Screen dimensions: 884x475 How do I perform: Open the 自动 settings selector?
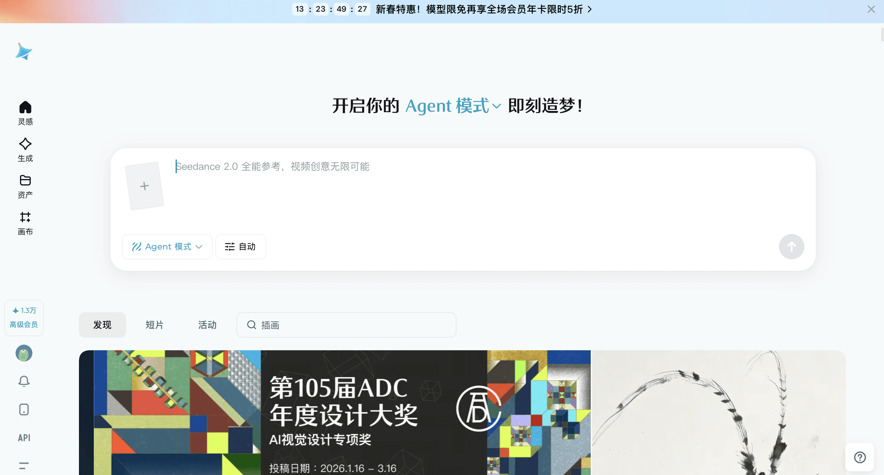[241, 247]
